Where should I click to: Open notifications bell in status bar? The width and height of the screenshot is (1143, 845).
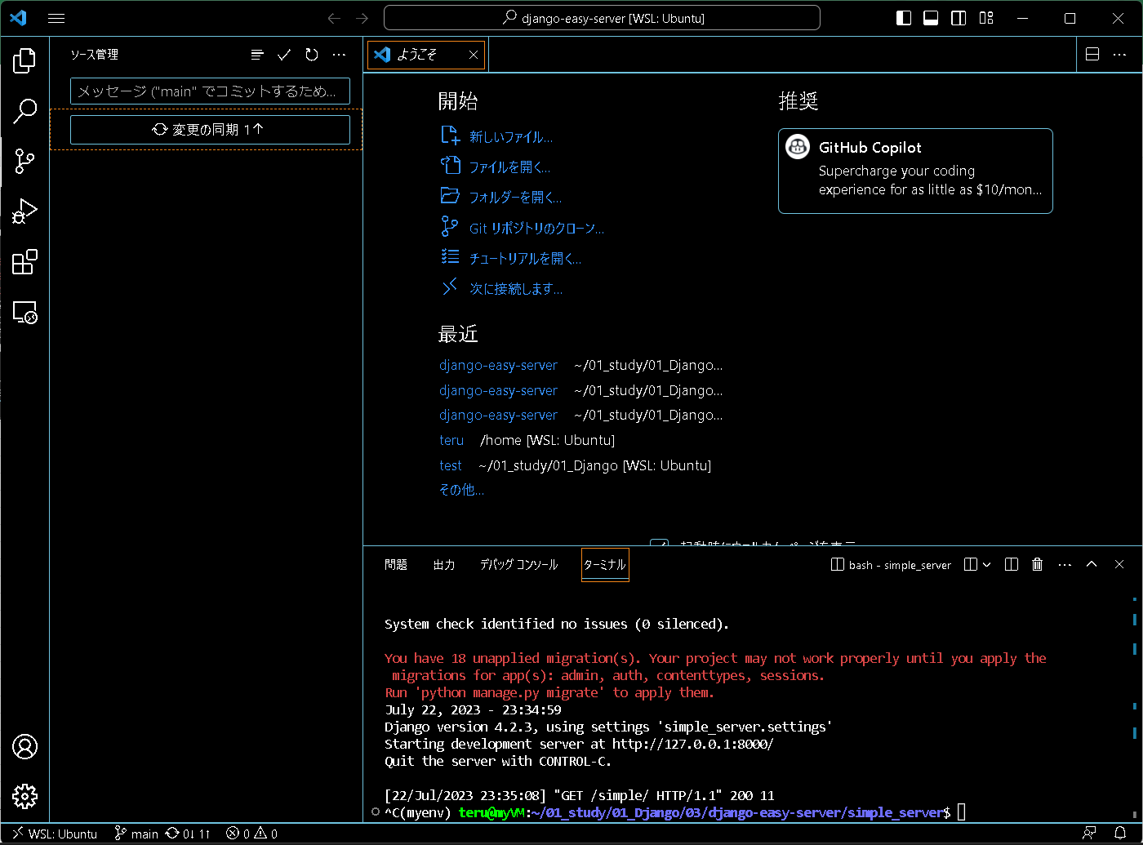pyautogui.click(x=1120, y=834)
